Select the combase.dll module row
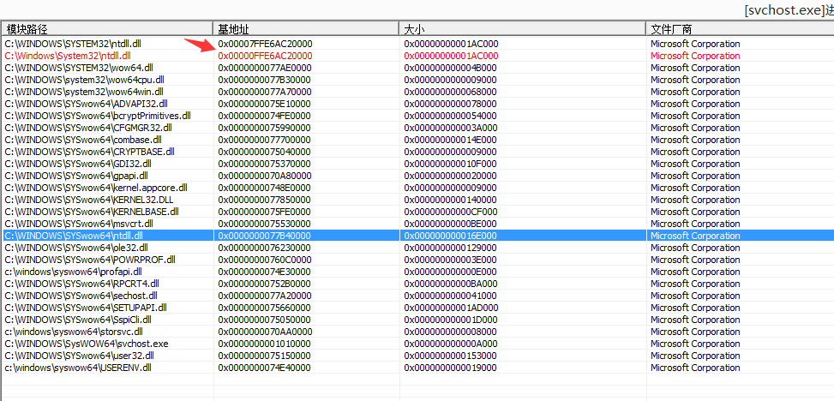834x401 pixels. pyautogui.click(x=418, y=140)
